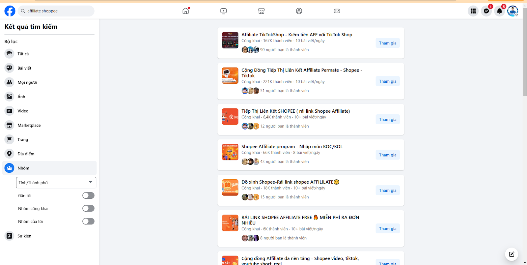Image resolution: width=527 pixels, height=265 pixels.
Task: Toggle the Nhóm của tôi switch
Action: tap(88, 221)
